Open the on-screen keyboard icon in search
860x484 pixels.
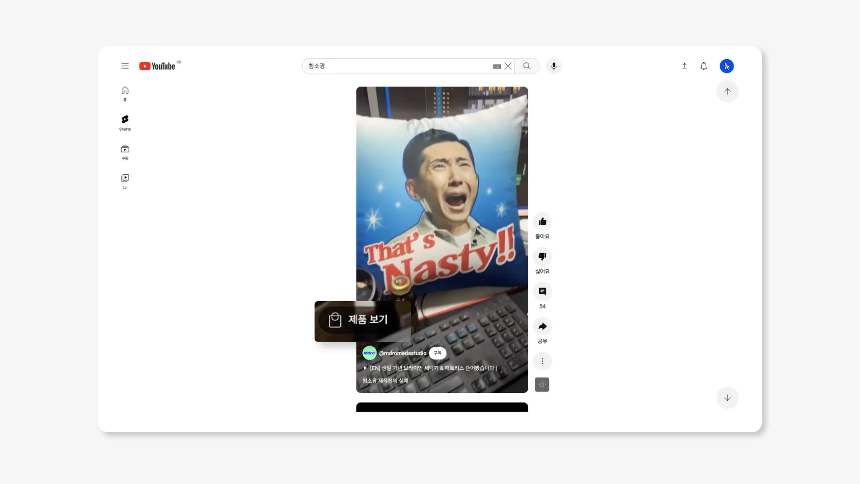[x=497, y=66]
